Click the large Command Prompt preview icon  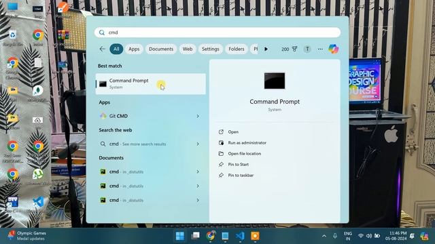[275, 81]
